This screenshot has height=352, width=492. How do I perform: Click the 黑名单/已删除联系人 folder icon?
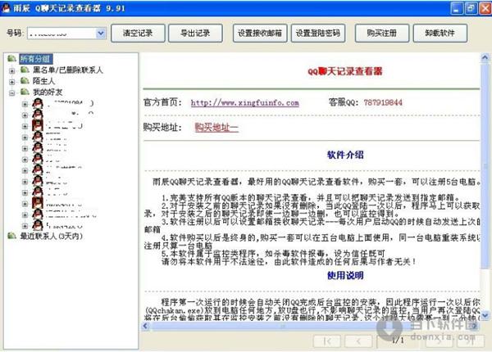25,70
